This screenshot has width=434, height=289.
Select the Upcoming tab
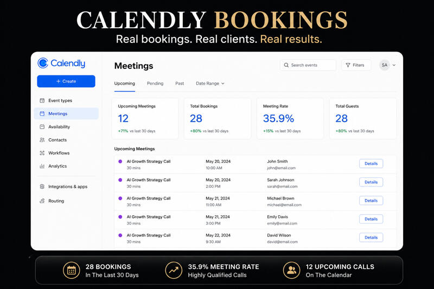(125, 84)
